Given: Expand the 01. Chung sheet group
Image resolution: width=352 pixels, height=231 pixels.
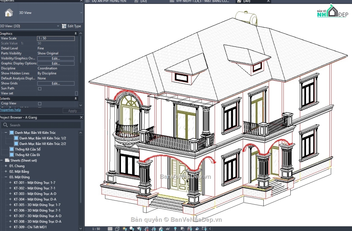Looking at the screenshot, I should tap(6, 166).
